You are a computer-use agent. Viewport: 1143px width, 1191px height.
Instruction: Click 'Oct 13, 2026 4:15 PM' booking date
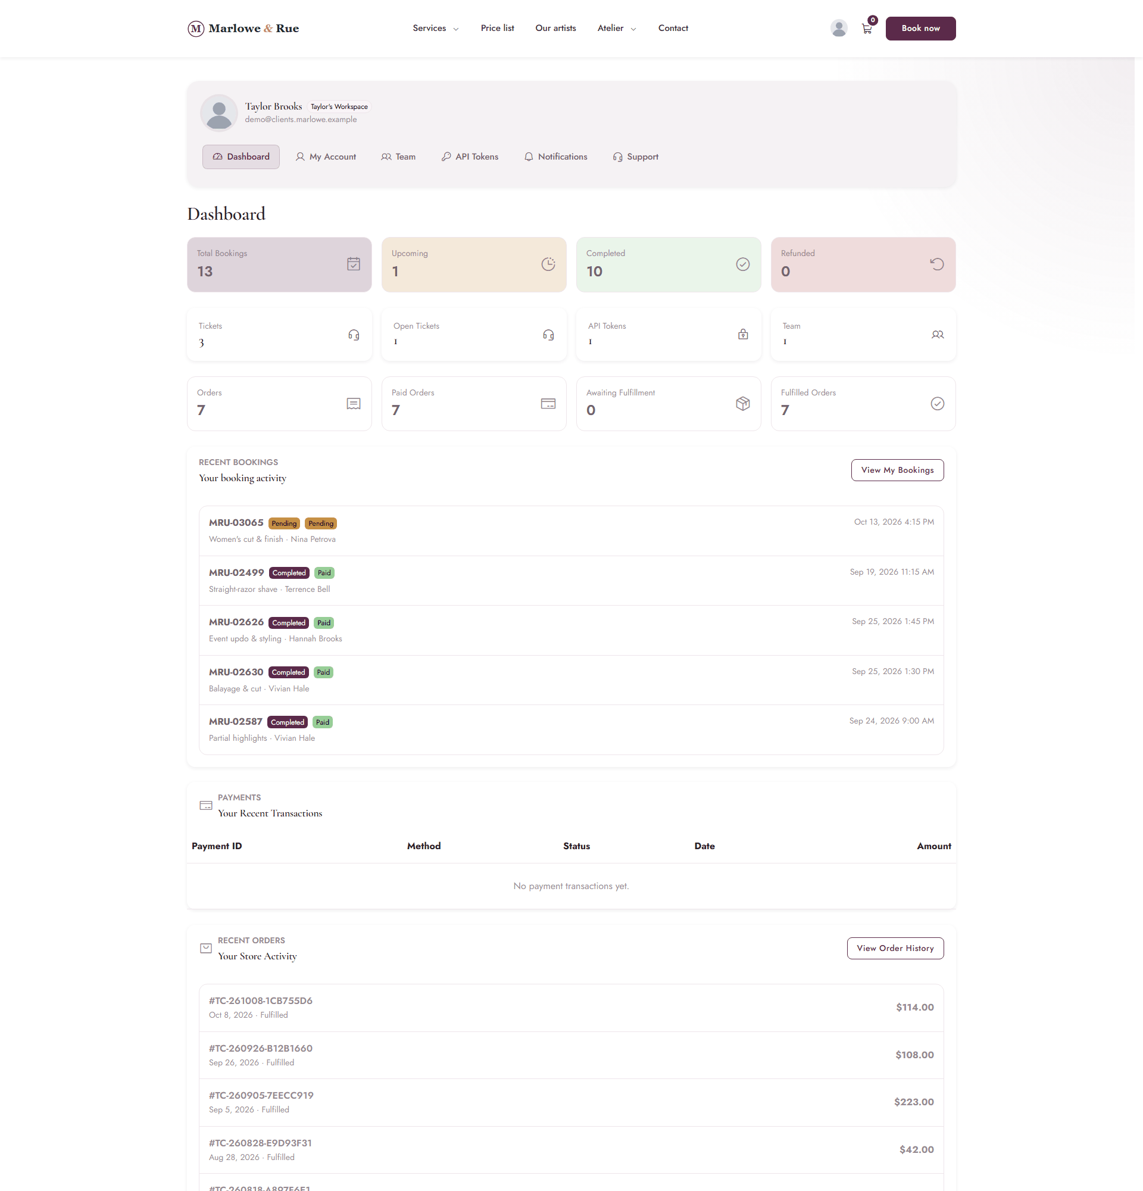894,522
